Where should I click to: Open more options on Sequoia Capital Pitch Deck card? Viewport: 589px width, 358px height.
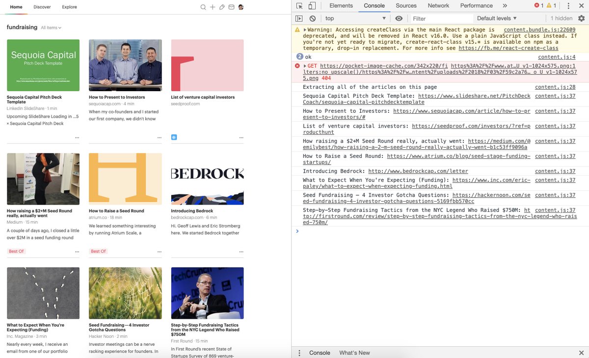(77, 138)
